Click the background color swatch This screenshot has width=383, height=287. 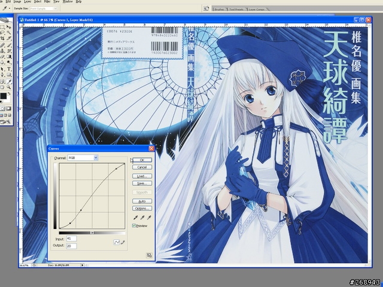8,100
